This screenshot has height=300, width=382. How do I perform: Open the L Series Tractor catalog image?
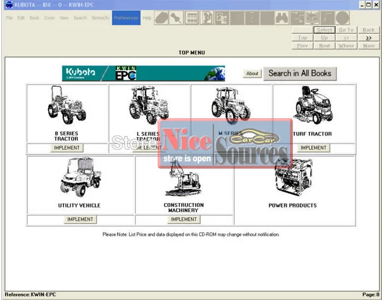coord(148,105)
